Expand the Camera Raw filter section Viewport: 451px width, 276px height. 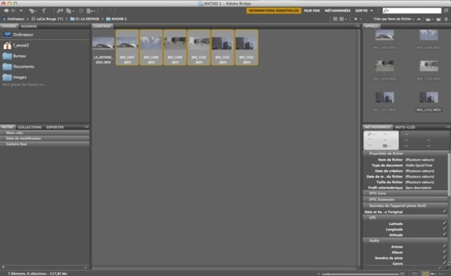pos(44,144)
